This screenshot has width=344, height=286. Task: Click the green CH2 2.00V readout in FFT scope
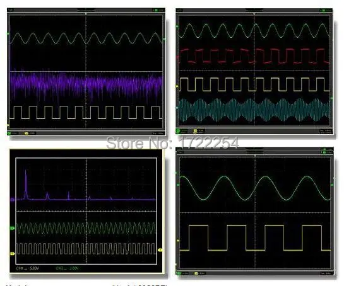click(x=67, y=268)
